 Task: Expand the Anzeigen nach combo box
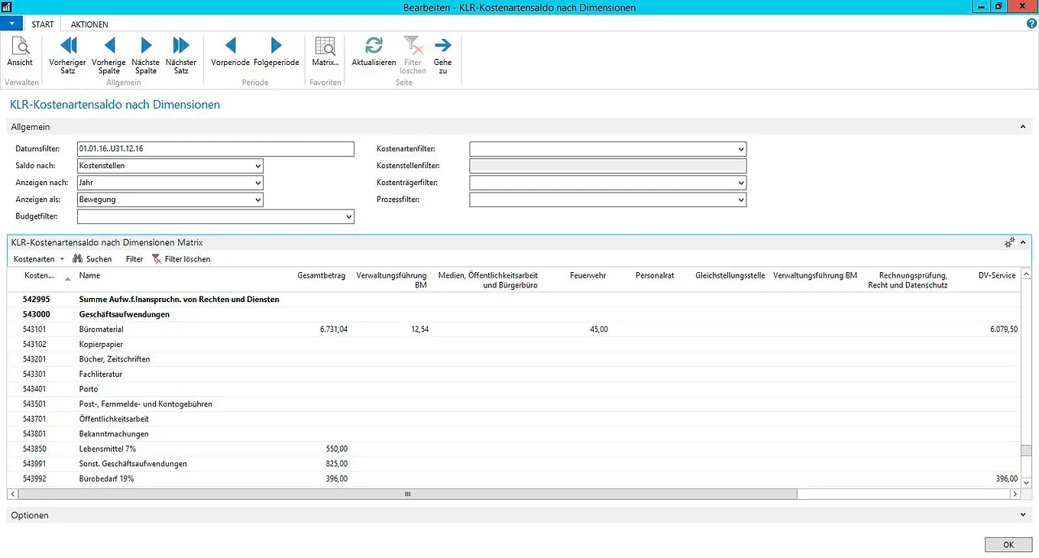(257, 183)
